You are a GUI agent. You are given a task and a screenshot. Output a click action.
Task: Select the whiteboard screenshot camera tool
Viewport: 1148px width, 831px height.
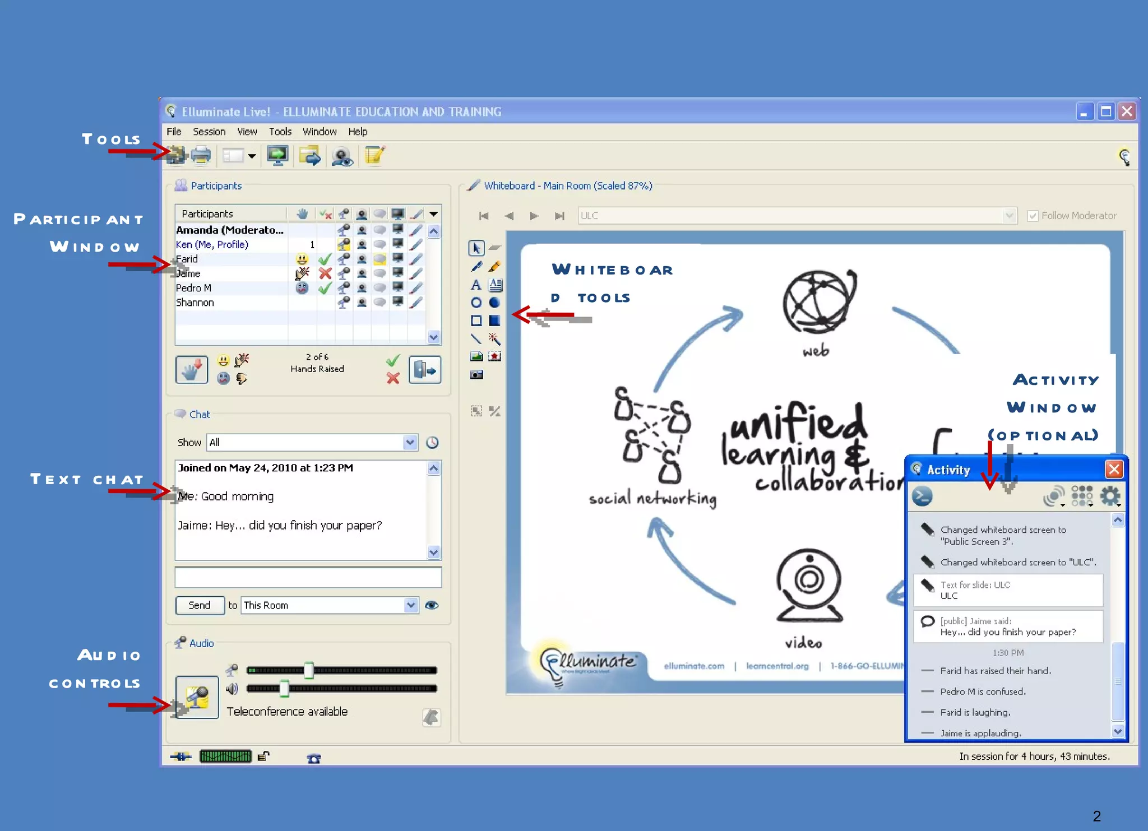click(476, 374)
